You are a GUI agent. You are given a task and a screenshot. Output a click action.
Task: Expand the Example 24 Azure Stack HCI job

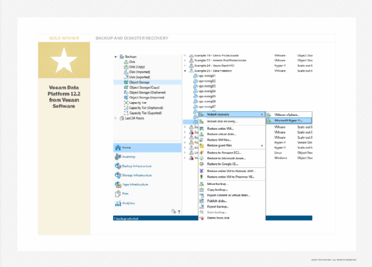(x=185, y=66)
